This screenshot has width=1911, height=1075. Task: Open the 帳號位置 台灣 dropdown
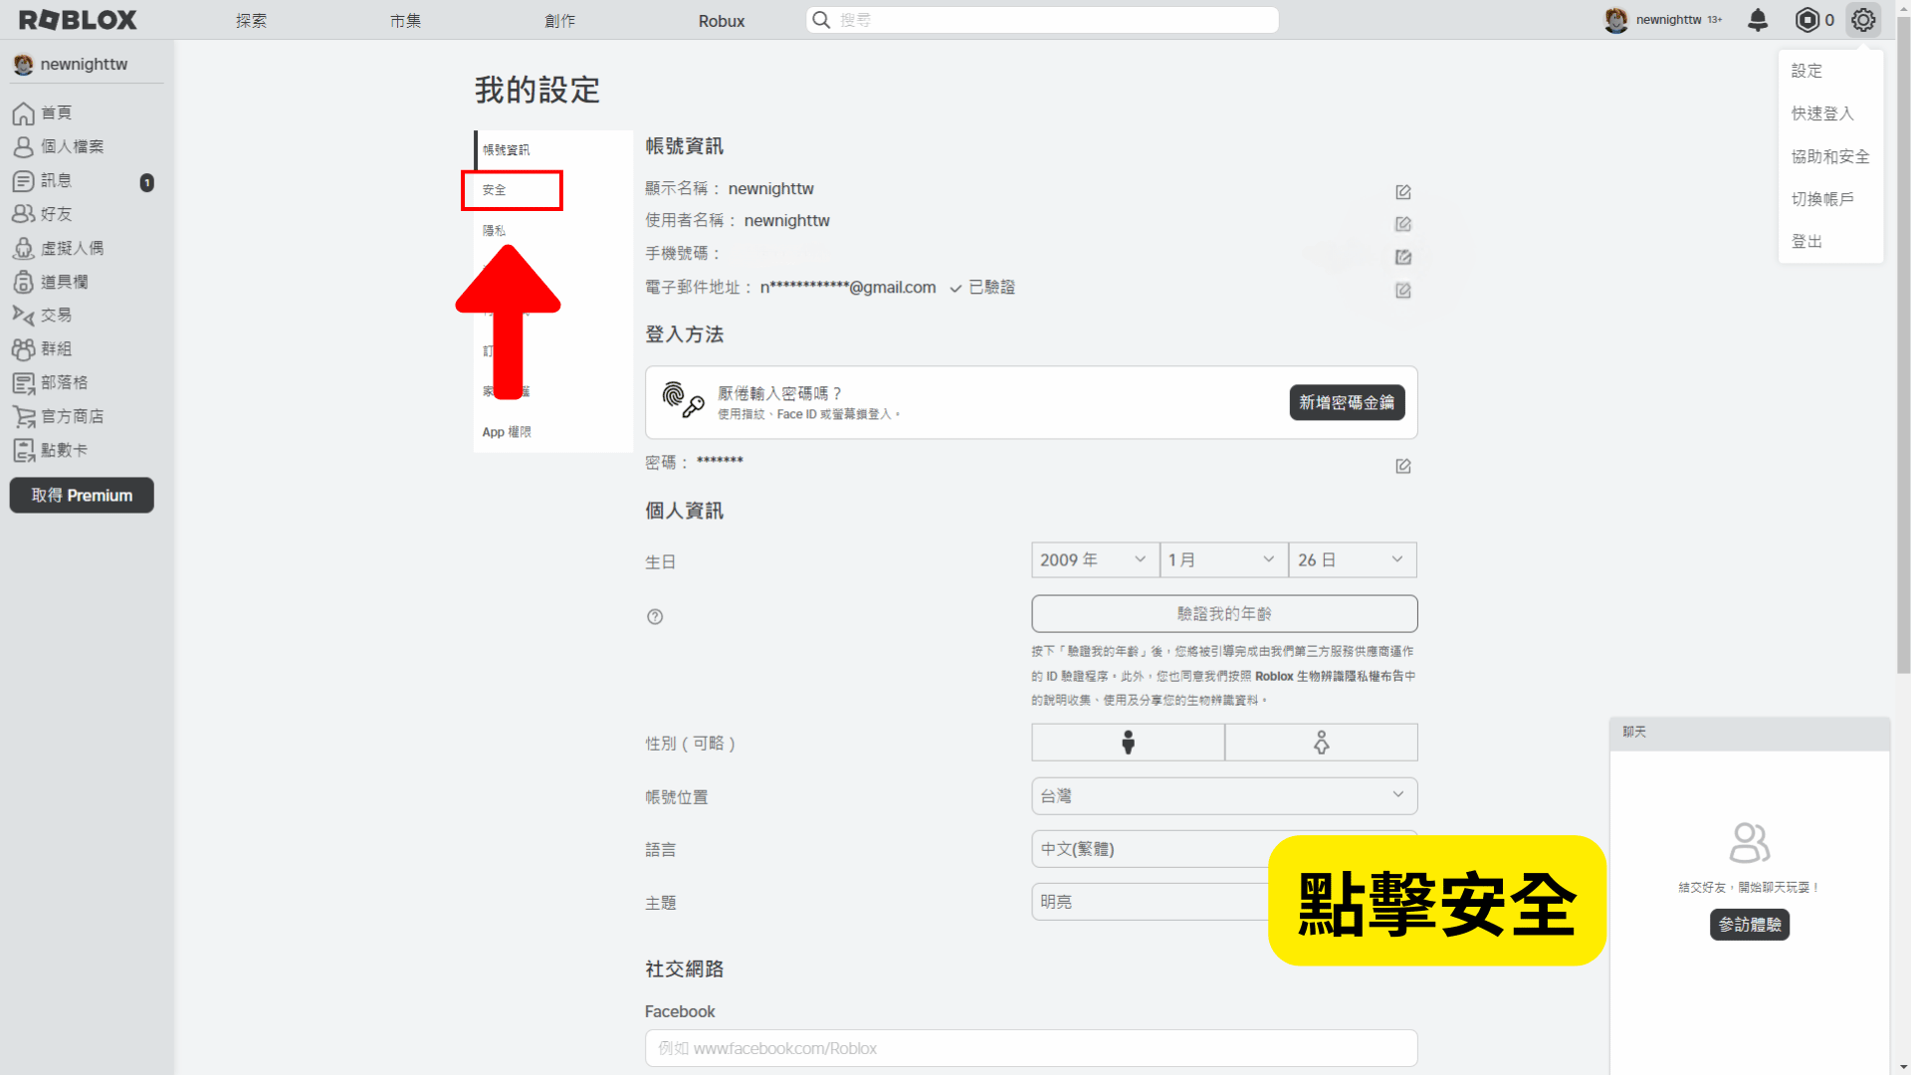1224,796
